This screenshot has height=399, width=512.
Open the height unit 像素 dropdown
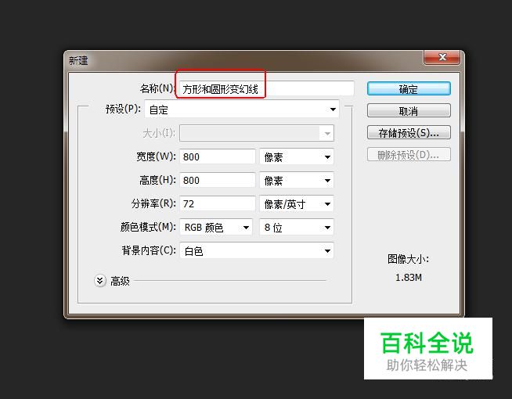(x=297, y=181)
